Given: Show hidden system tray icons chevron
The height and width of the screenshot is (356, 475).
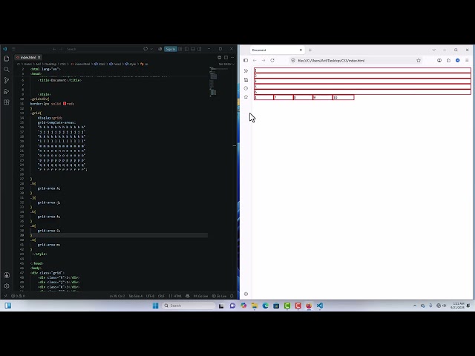Looking at the screenshot, I should [415, 306].
